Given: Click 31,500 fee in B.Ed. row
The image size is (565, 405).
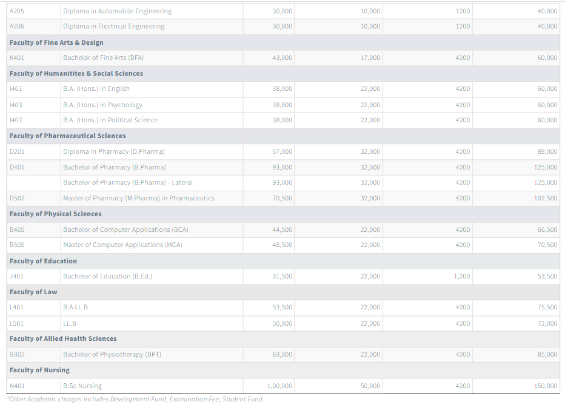Looking at the screenshot, I should click(282, 276).
